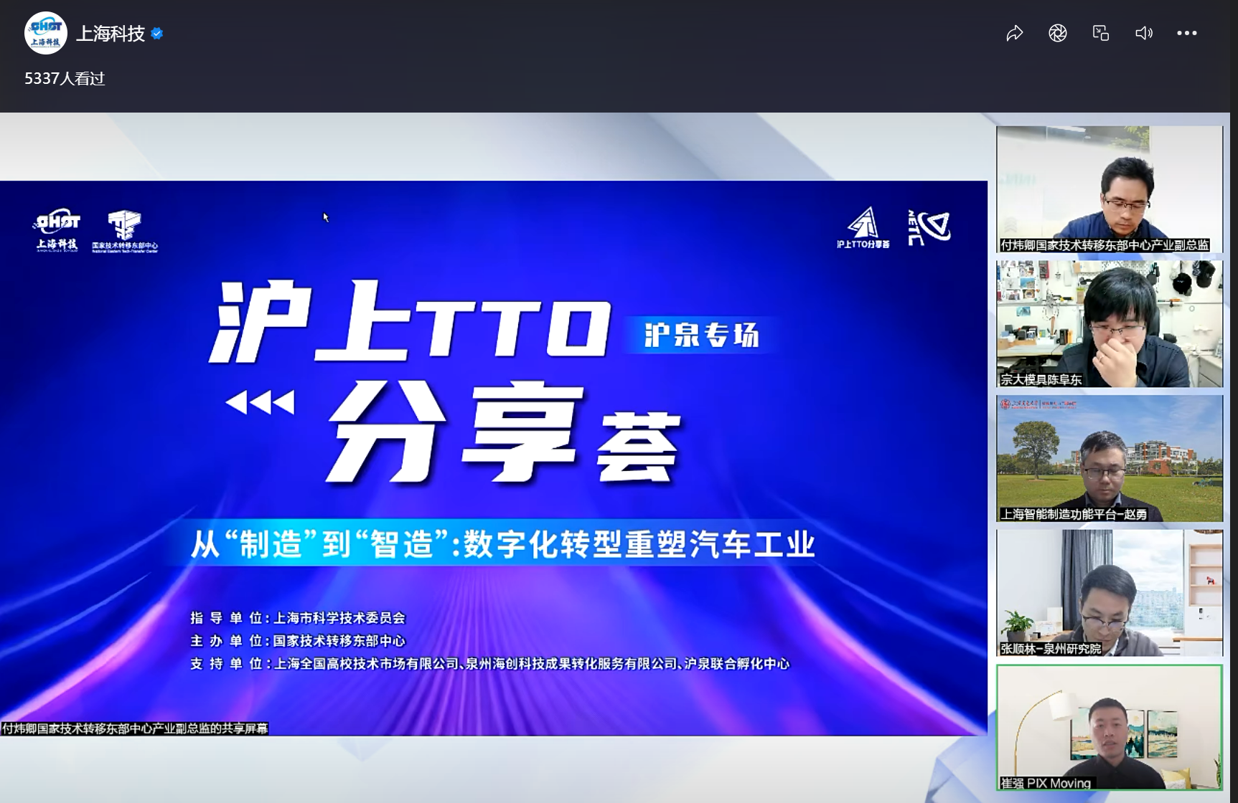Screen dimensions: 1238x803
Task: Mute the livestream volume speaker
Action: coord(1143,33)
